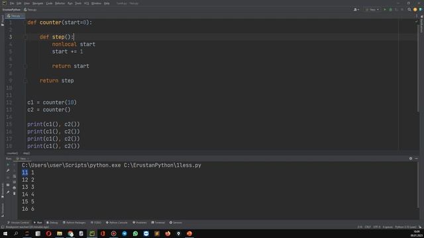Open the Code menu
This screenshot has width=424, height=238.
[x=49, y=3]
